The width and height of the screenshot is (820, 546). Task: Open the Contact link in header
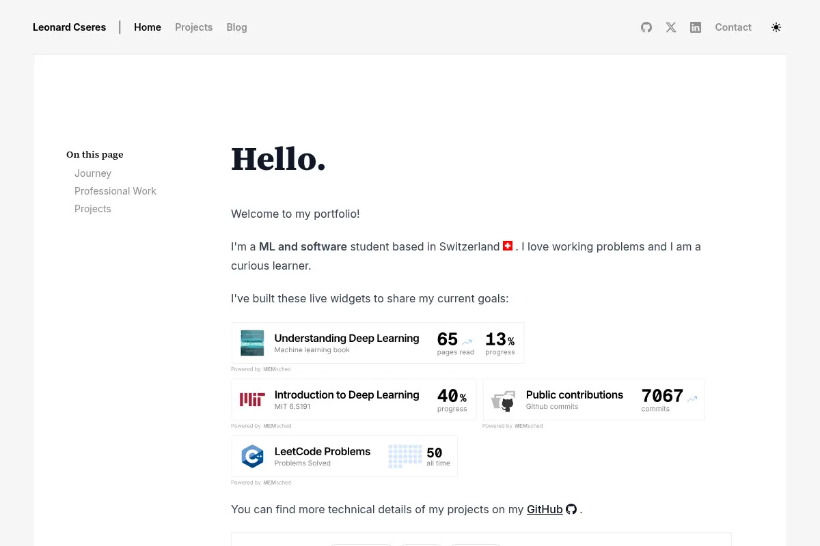pos(733,27)
